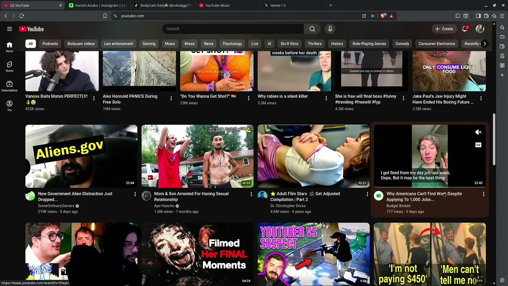Show more category chips with right arrow

(484, 44)
